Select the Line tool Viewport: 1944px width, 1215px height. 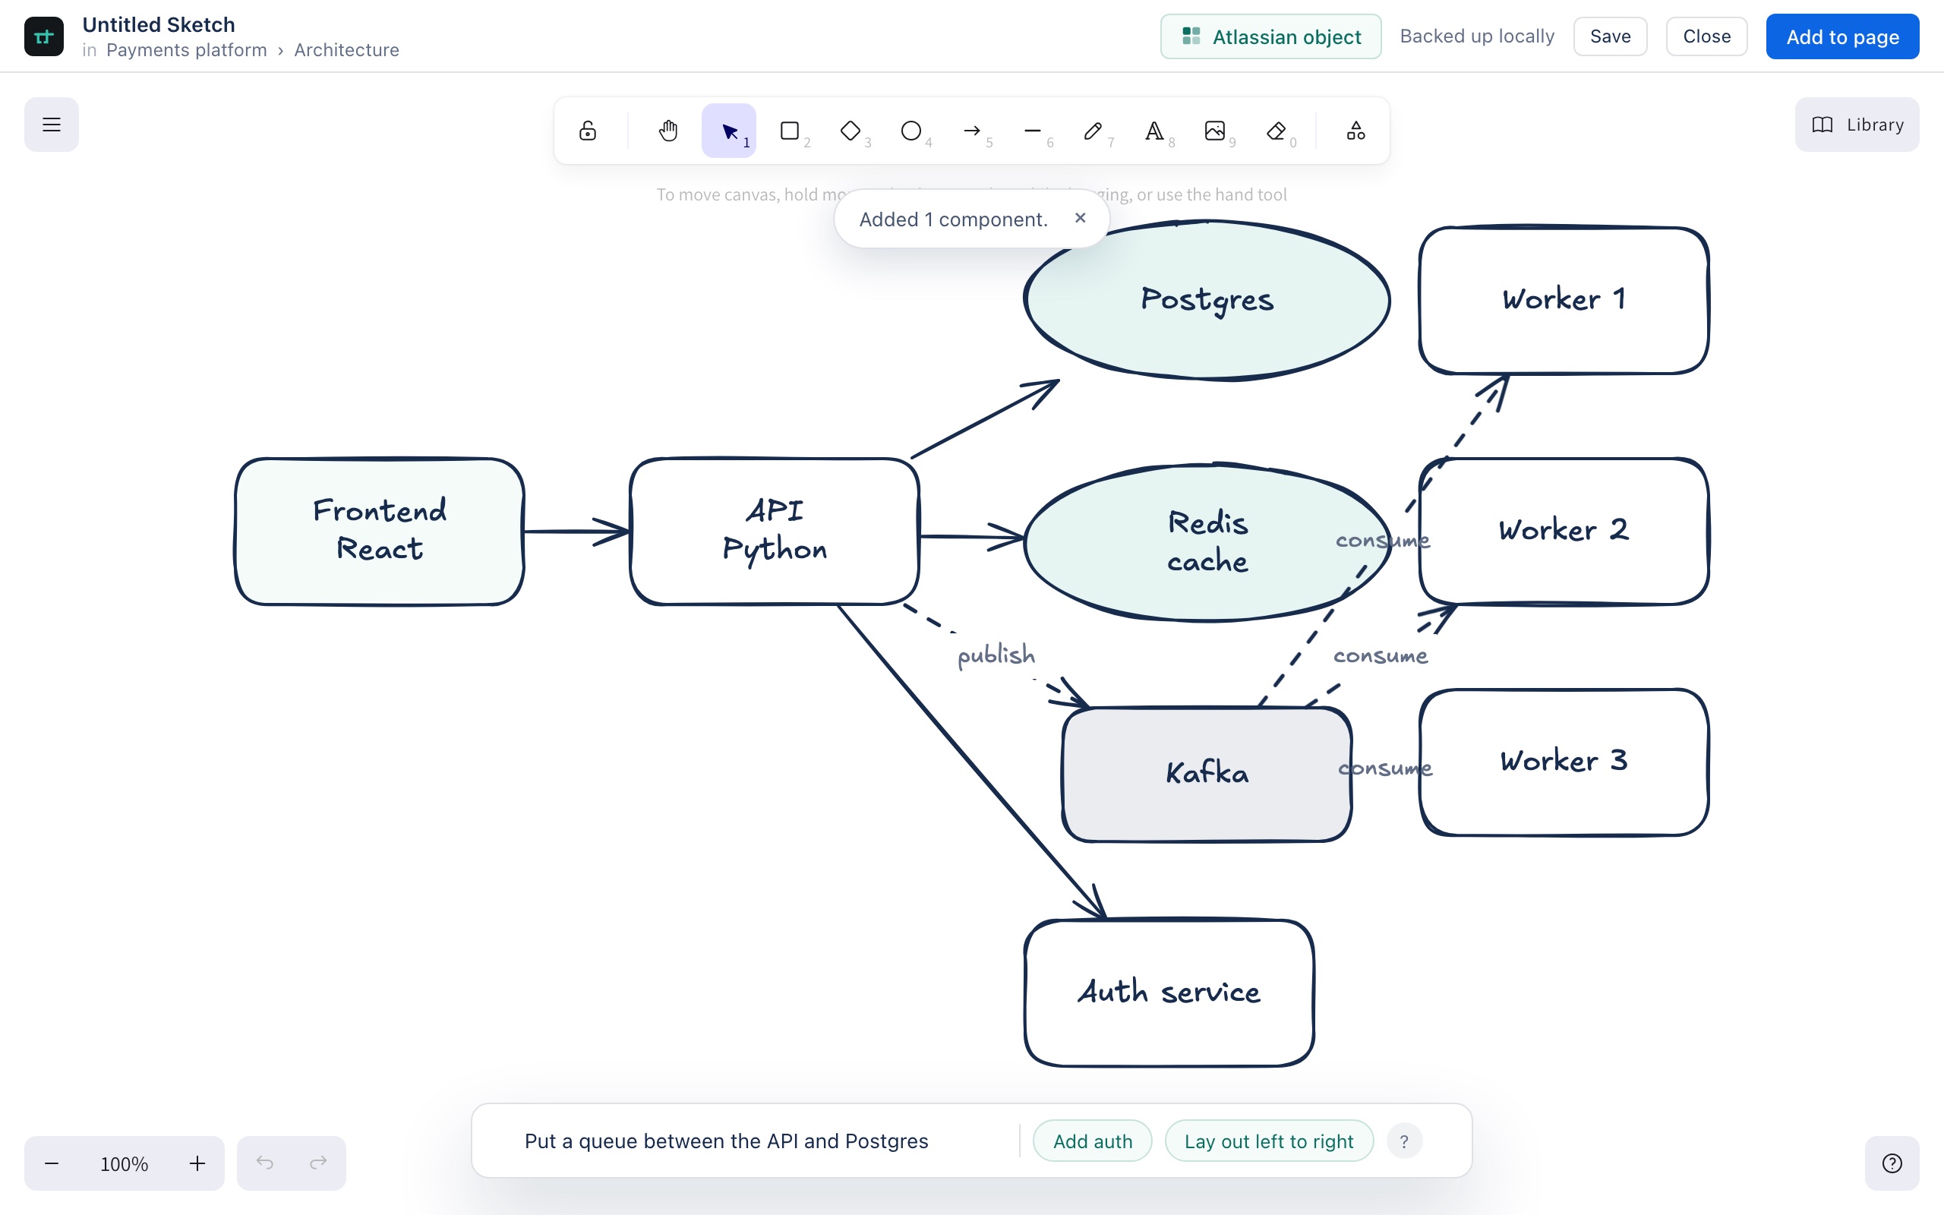pos(1033,130)
